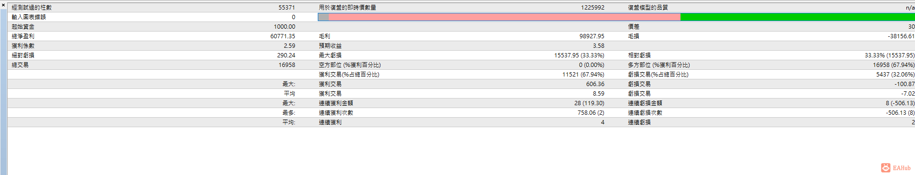Click the 多方部位 value 16958 (67.94%)
The width and height of the screenshot is (915, 175).
pos(893,65)
